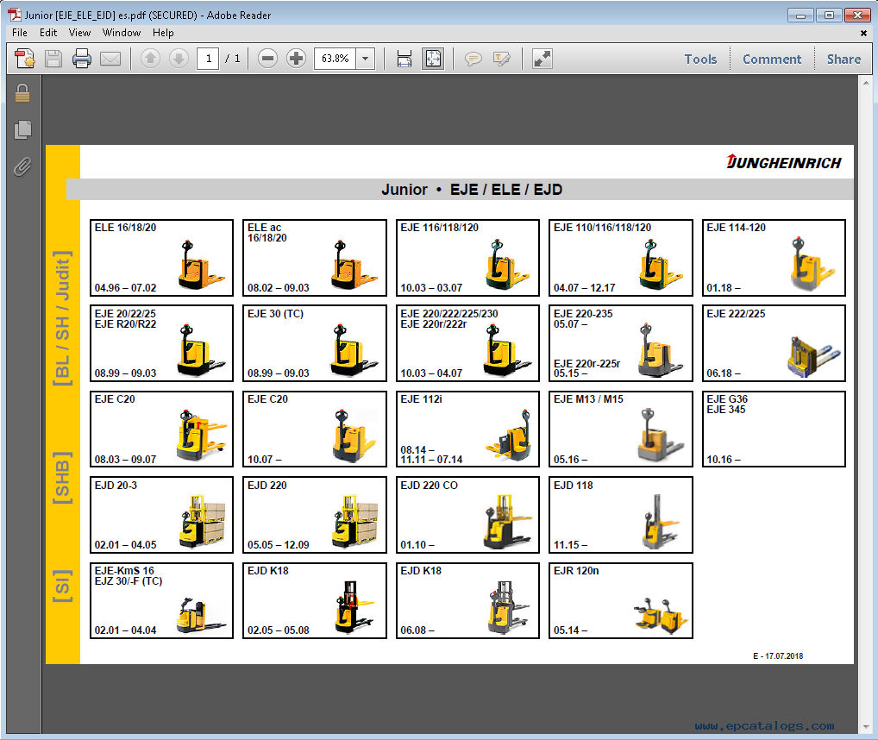Click the create PDF online icon
The height and width of the screenshot is (740, 878).
coord(25,58)
